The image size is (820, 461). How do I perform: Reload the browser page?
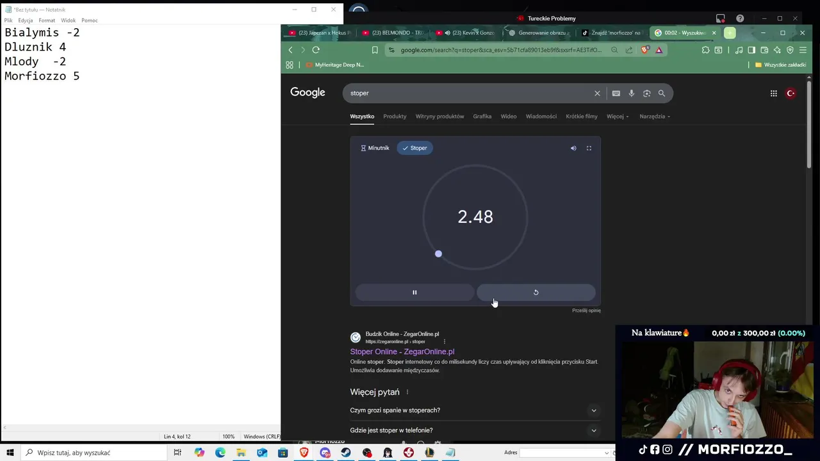(316, 50)
